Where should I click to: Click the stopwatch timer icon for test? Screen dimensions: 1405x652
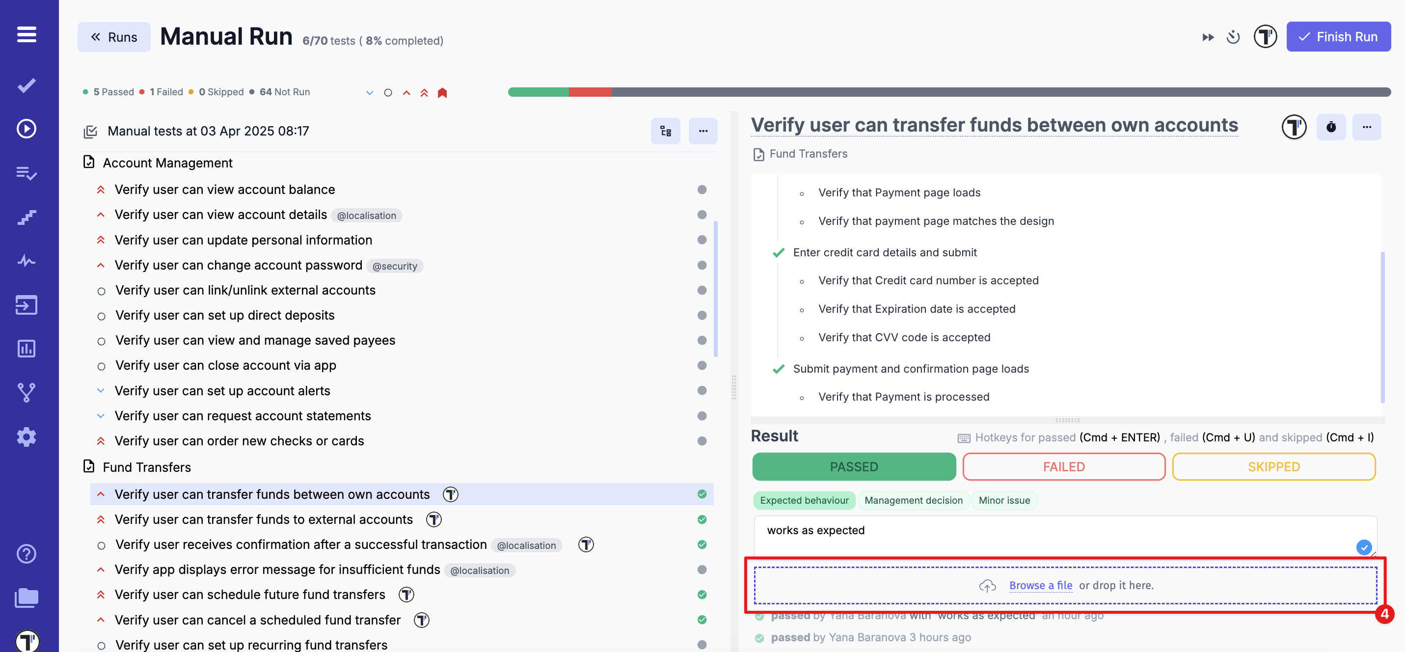tap(1331, 127)
